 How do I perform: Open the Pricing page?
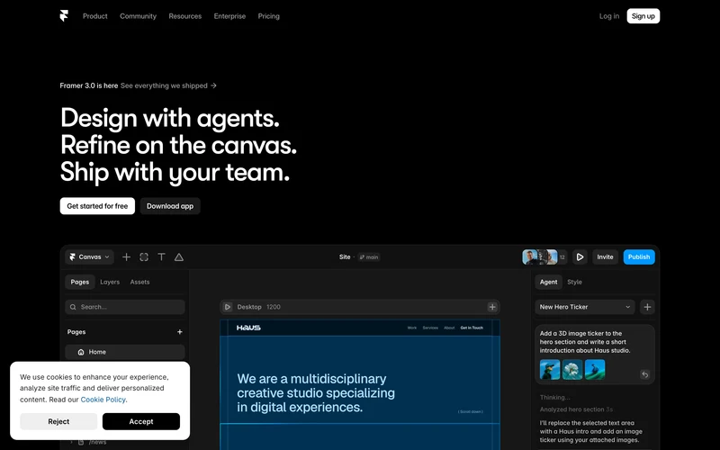tap(268, 16)
